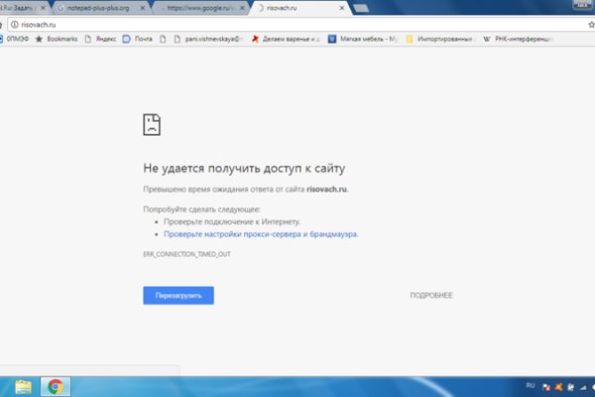Open the Делаем варенье bookmark
This screenshot has height=397, width=595.
pyautogui.click(x=282, y=40)
